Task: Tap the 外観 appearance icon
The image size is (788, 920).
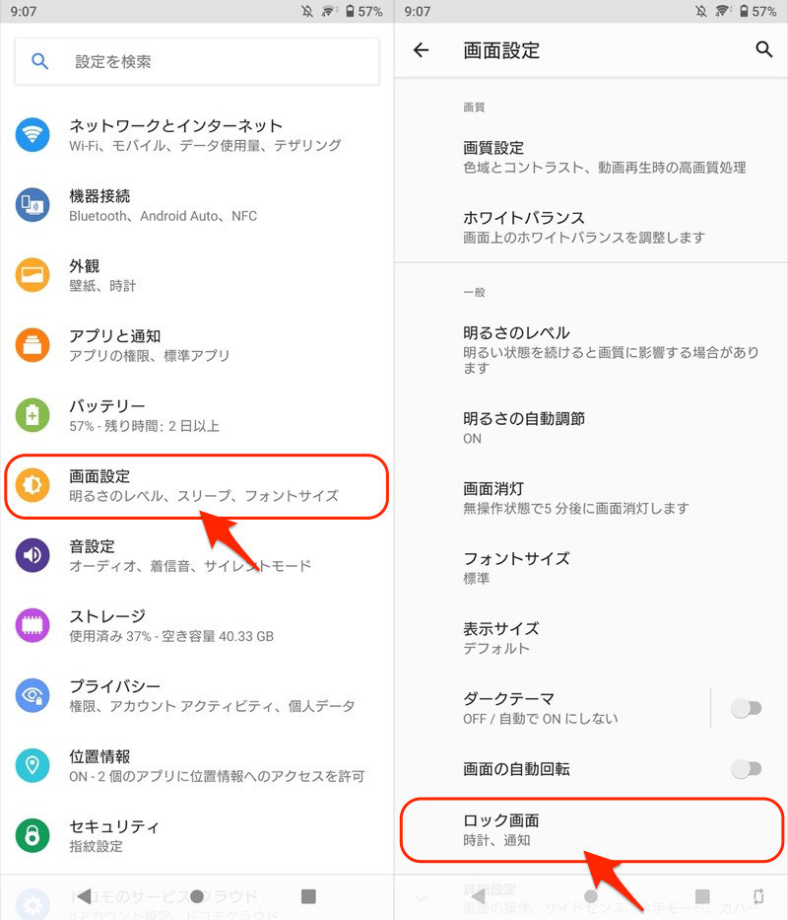Action: click(x=33, y=274)
